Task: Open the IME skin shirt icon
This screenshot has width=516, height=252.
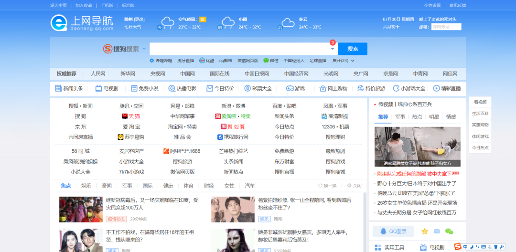Action: pyautogui.click(x=495, y=247)
